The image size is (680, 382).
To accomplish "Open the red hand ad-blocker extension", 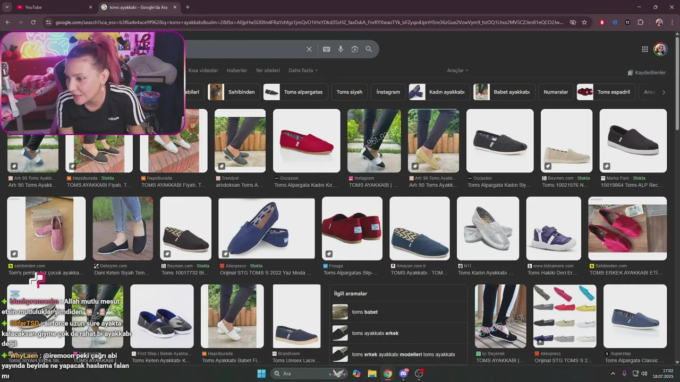I will pos(602,22).
